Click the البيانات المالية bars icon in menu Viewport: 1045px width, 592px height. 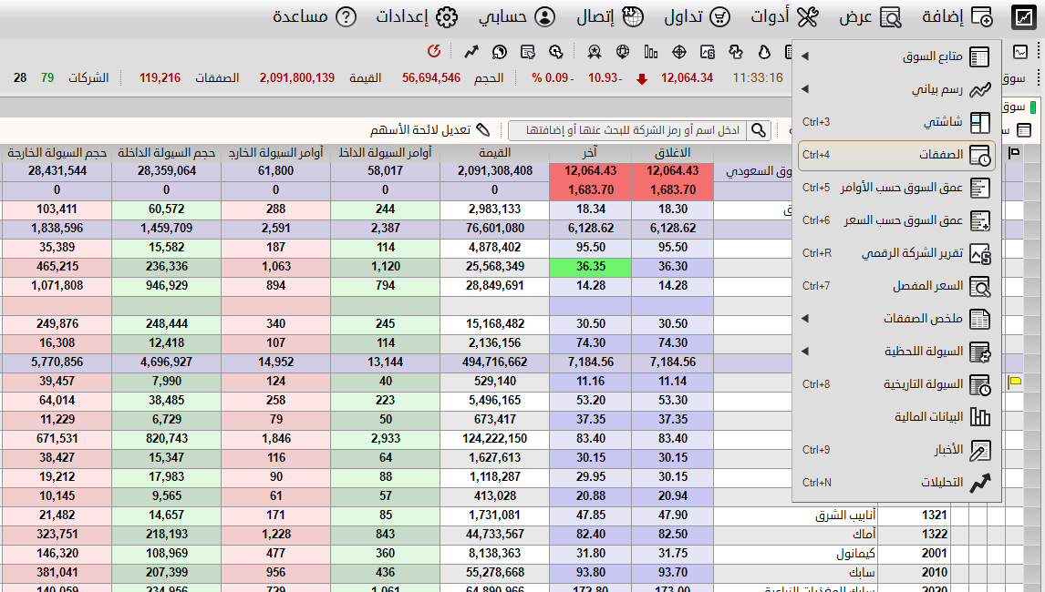[x=979, y=418]
